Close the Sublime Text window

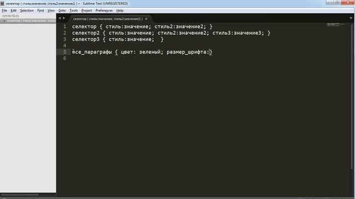[x=348, y=2]
